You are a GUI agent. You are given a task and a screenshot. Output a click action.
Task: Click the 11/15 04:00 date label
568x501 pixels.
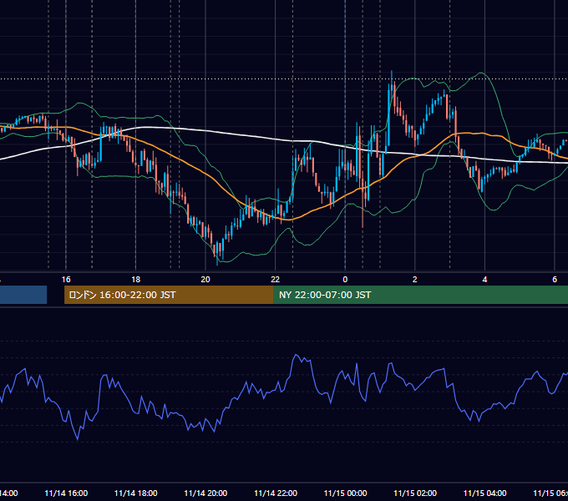(485, 493)
